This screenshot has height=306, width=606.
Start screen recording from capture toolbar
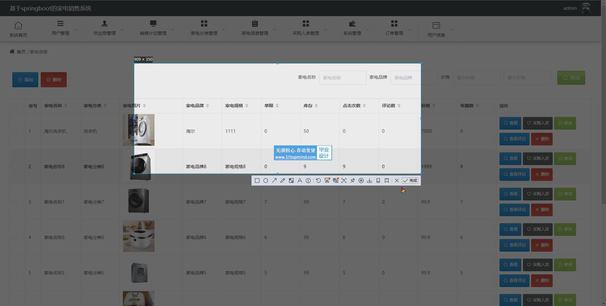click(361, 181)
